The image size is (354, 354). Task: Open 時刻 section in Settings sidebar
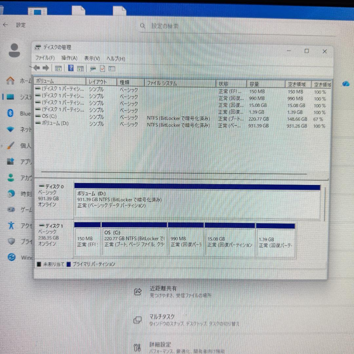(19, 194)
